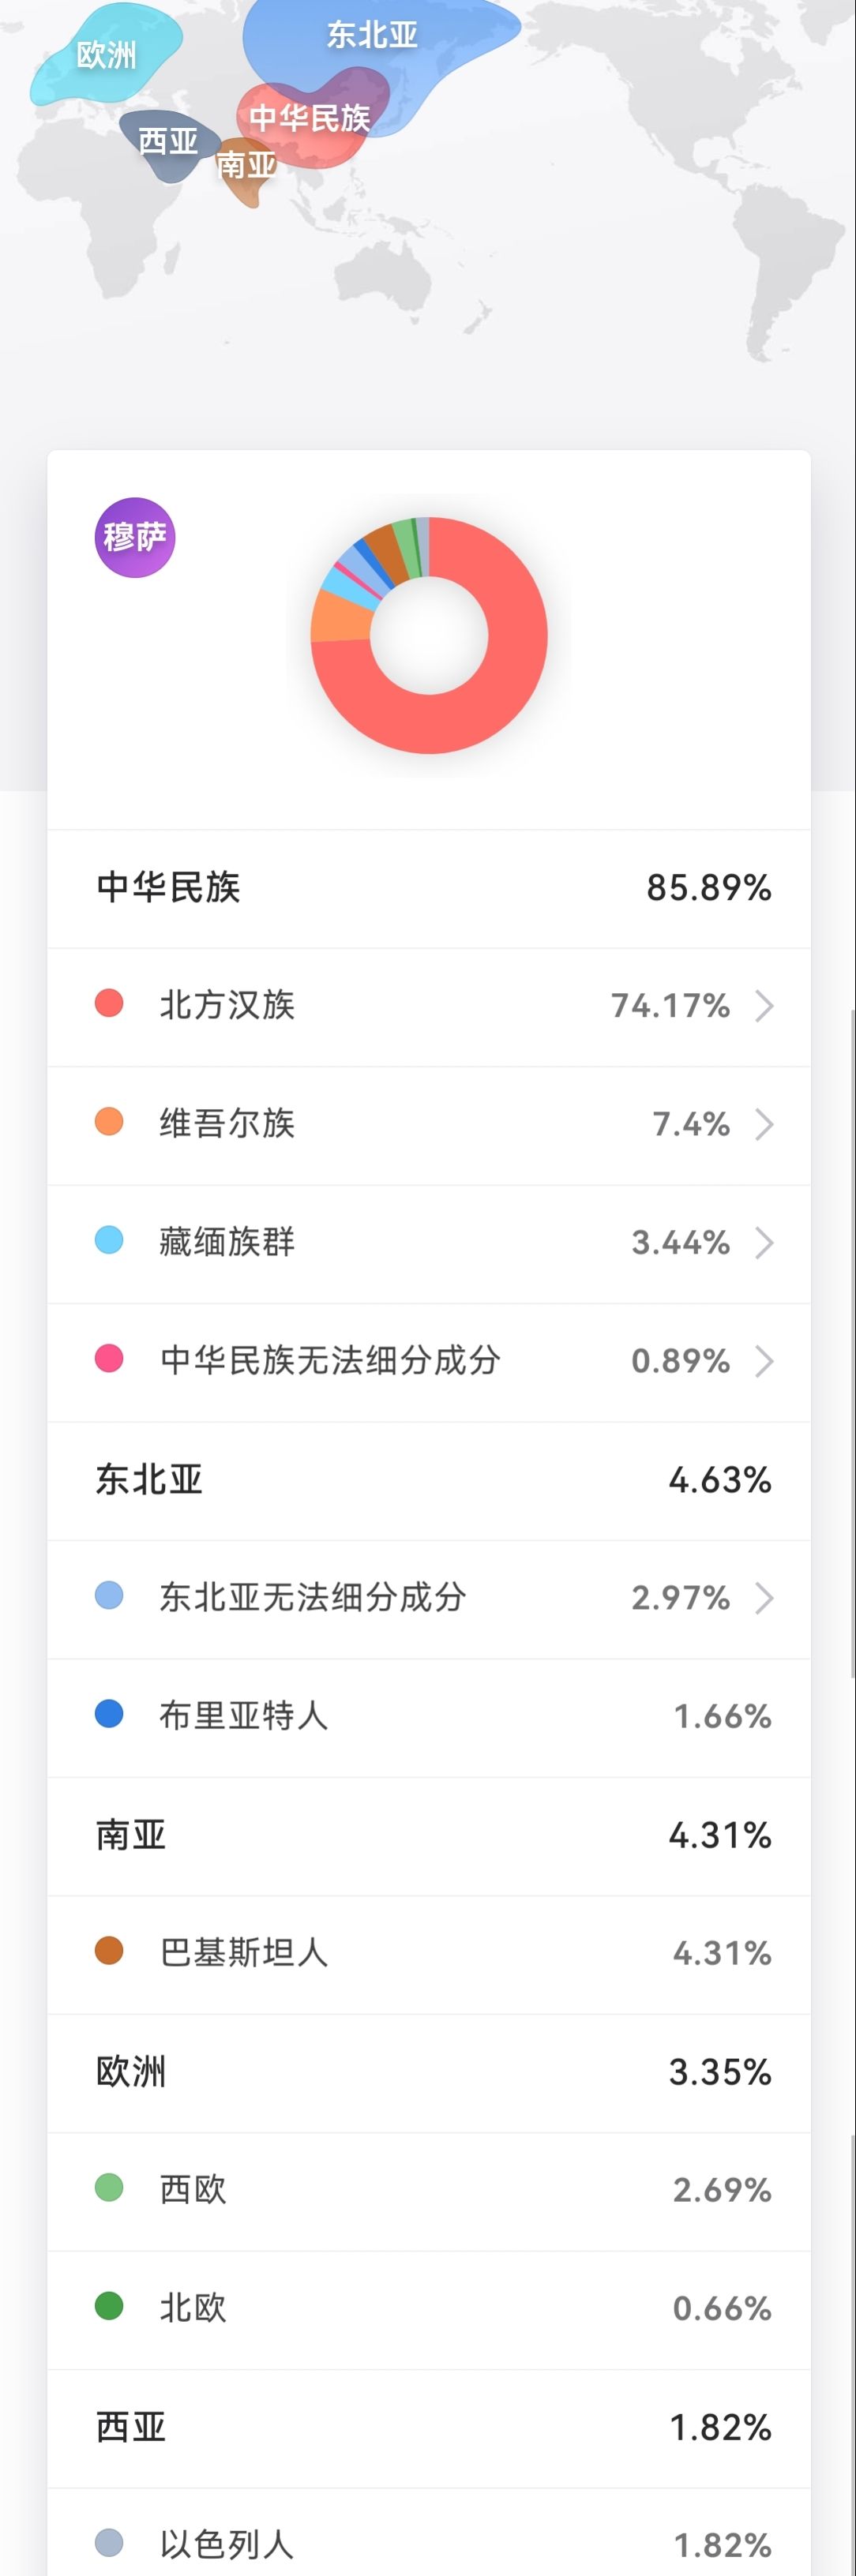This screenshot has width=856, height=2576.
Task: Click the orange 维吾尔族 color dot
Action: pyautogui.click(x=109, y=1121)
